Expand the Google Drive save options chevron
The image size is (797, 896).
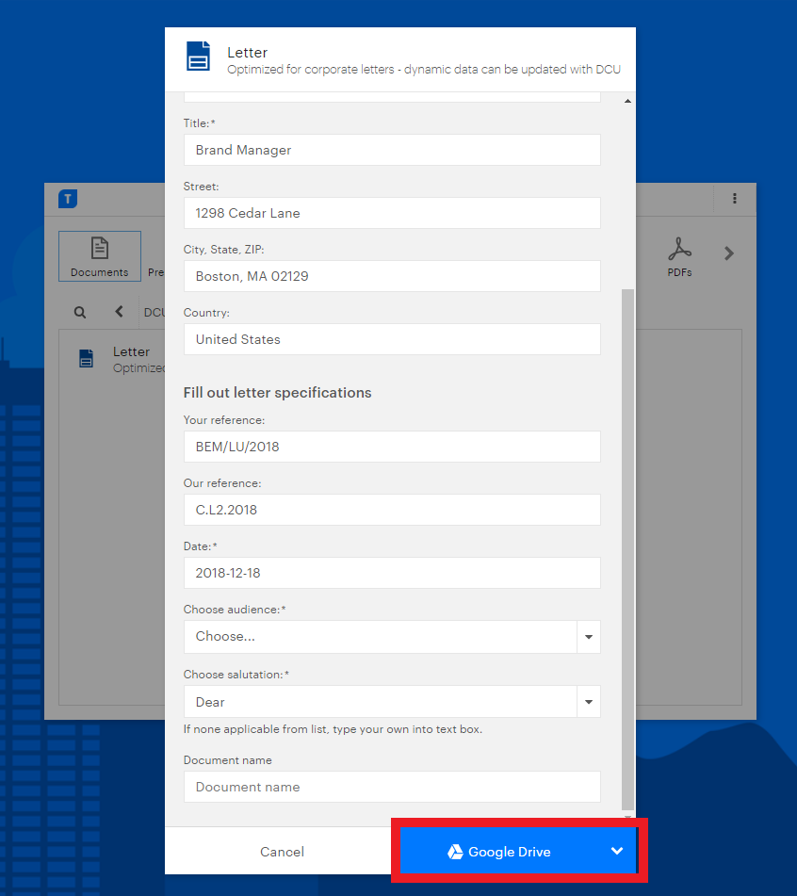(617, 851)
